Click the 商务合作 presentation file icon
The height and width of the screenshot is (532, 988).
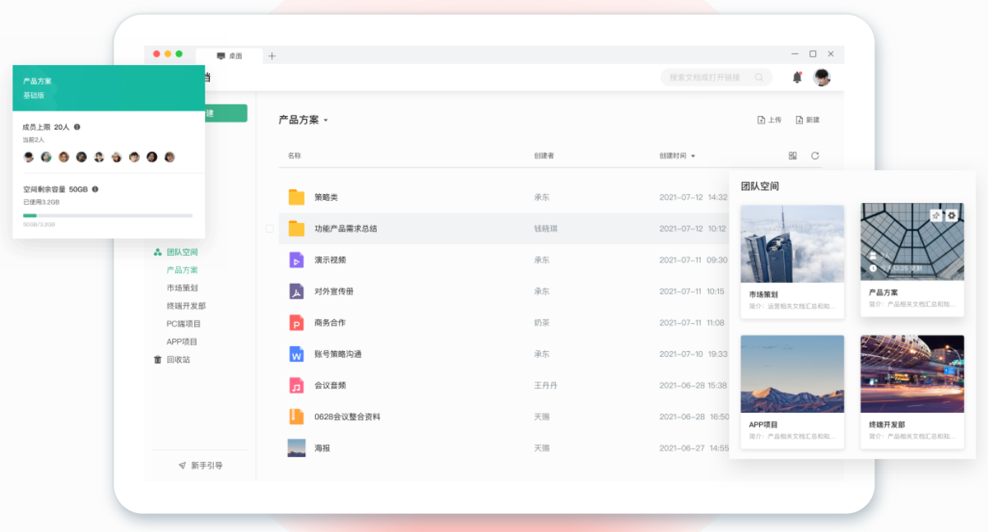[296, 322]
